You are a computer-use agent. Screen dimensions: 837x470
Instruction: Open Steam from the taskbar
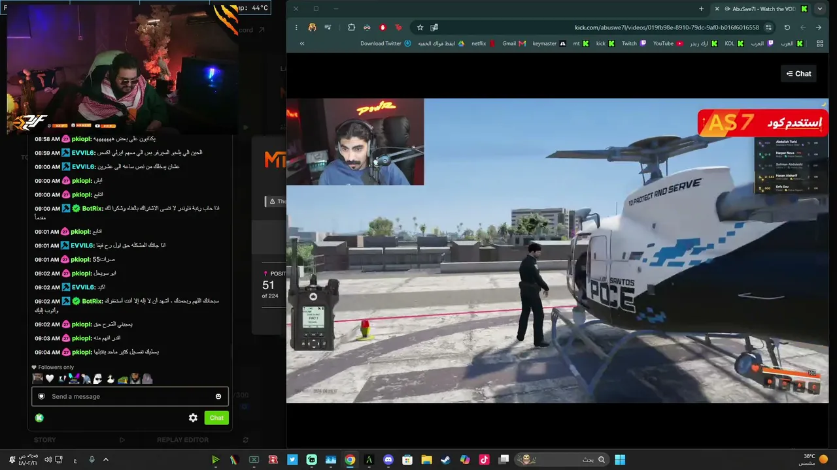[x=445, y=460]
